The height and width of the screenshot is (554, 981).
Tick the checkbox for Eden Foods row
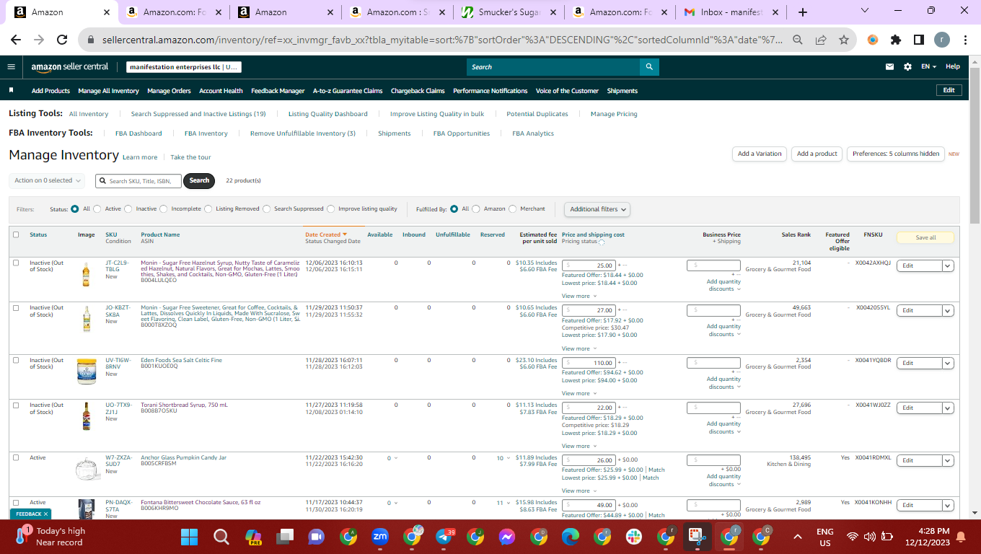click(x=16, y=360)
